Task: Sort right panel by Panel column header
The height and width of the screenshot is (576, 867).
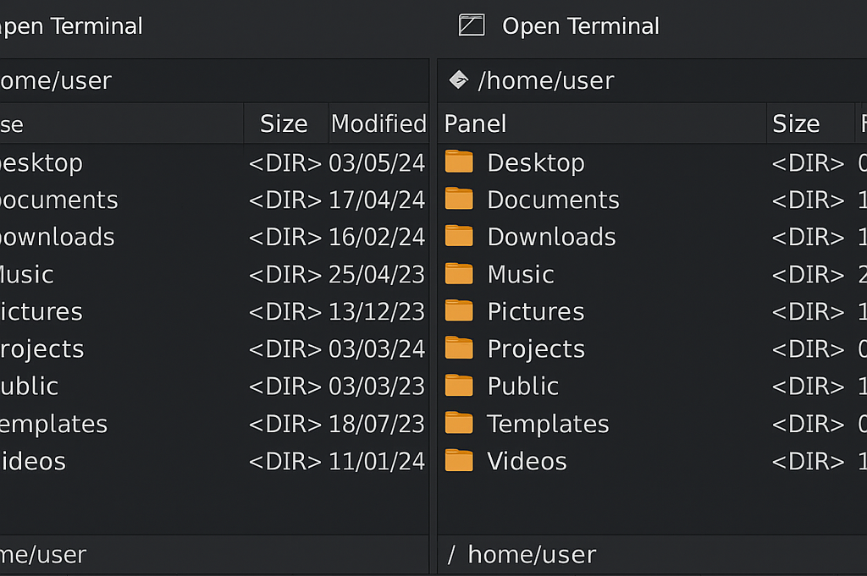Action: [476, 123]
